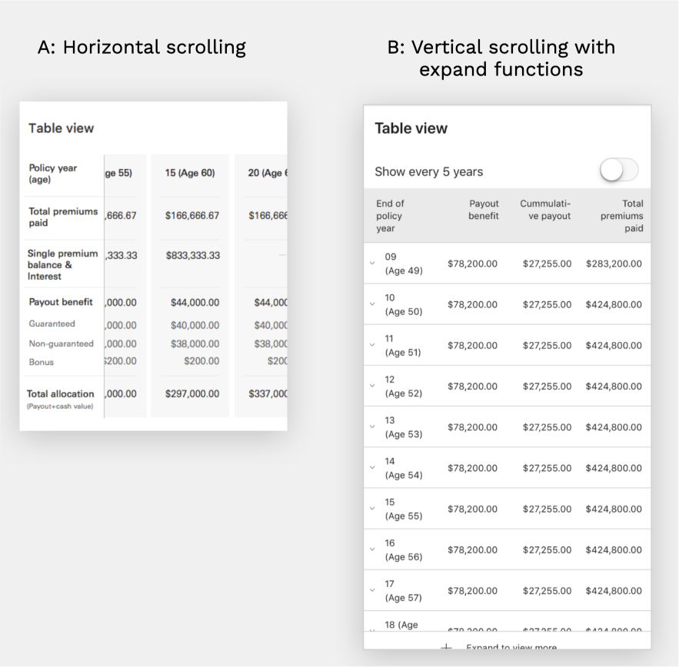Click the Show every 5 years label
This screenshot has width=679, height=667.
coord(429,172)
